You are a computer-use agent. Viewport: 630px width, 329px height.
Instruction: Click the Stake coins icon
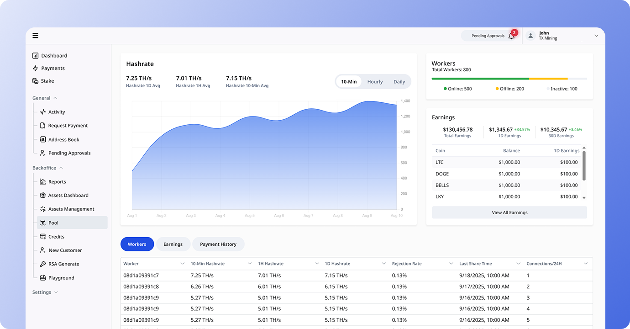[35, 81]
